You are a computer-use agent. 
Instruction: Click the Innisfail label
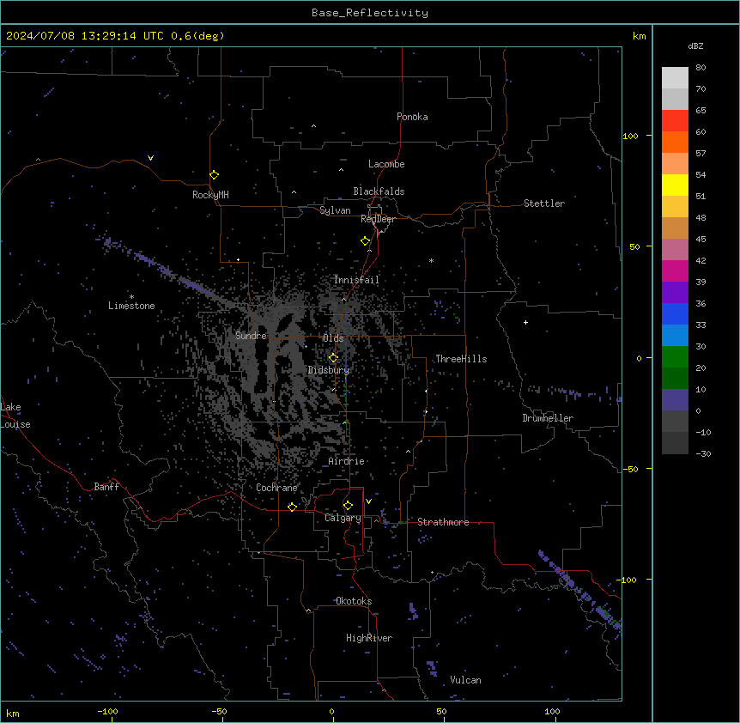356,280
